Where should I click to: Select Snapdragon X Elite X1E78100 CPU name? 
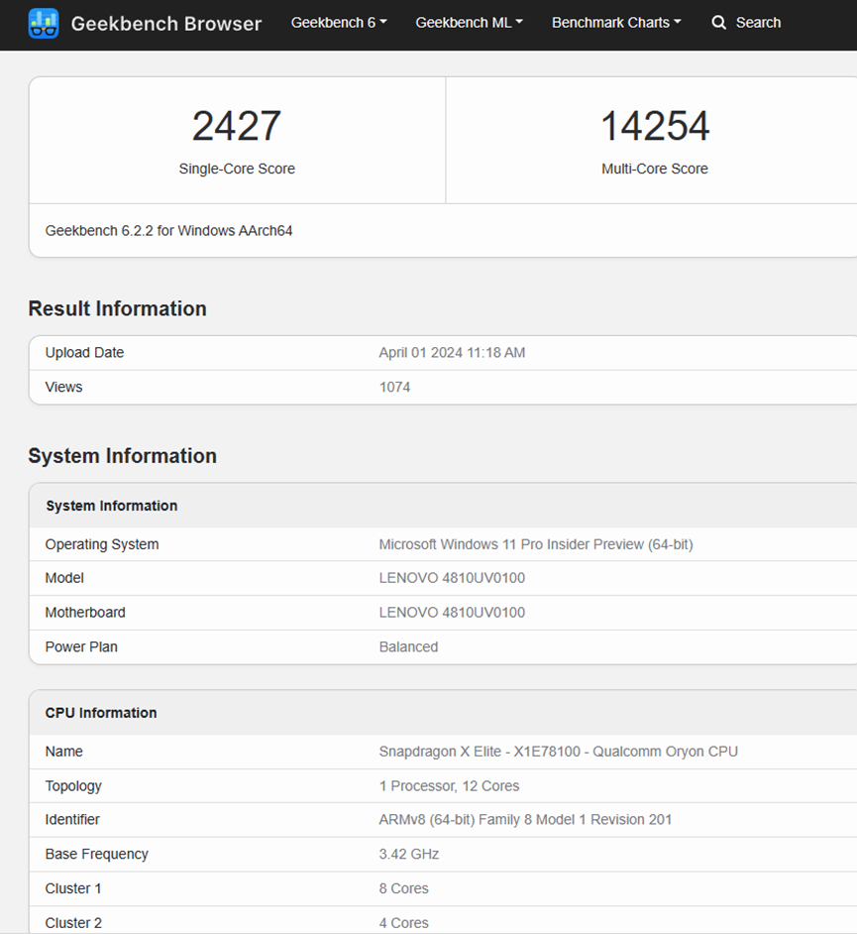point(558,752)
